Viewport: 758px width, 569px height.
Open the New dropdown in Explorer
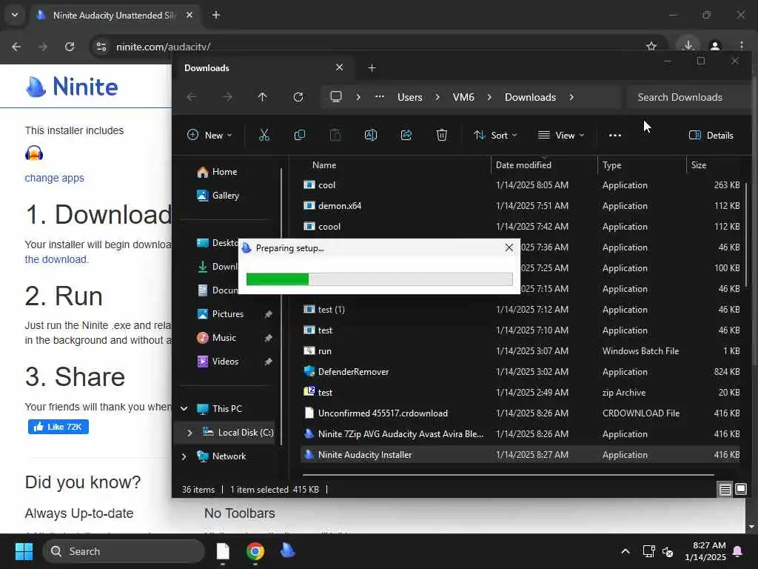pos(209,136)
